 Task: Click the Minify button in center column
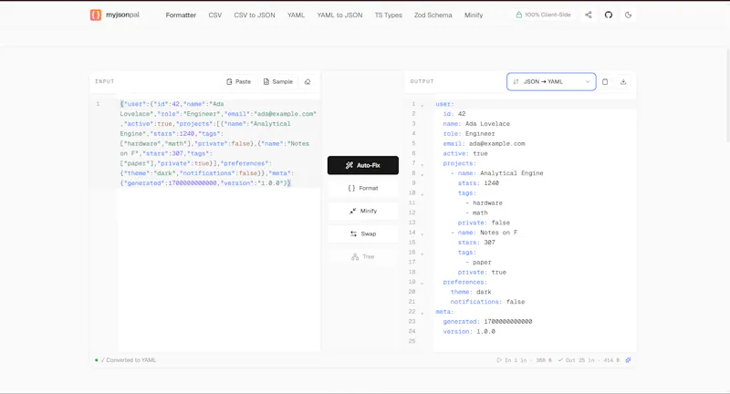pos(363,211)
